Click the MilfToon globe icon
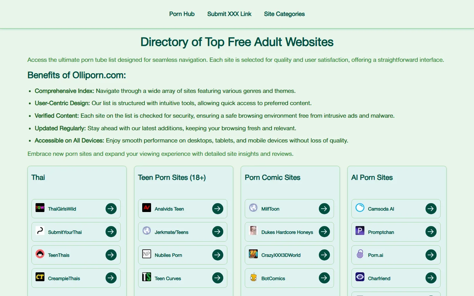Screen dimensions: 474x296 (x=253, y=208)
